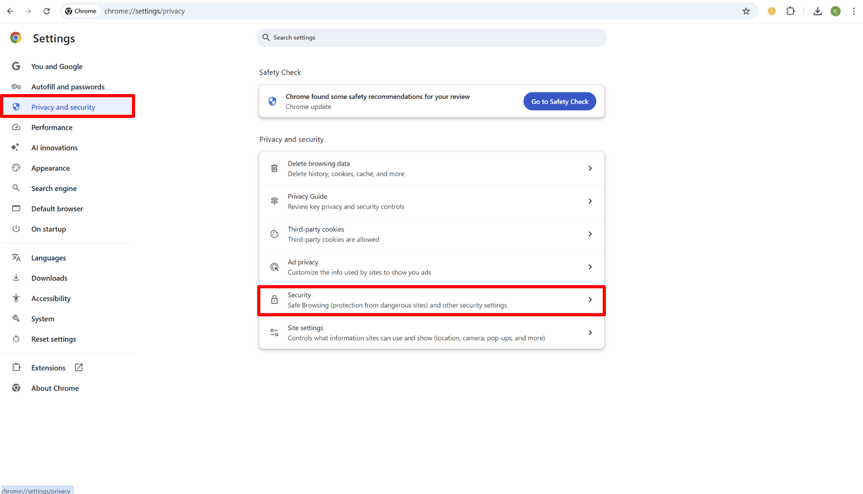Open the Ad privacy row title
Image resolution: width=863 pixels, height=494 pixels.
point(303,262)
